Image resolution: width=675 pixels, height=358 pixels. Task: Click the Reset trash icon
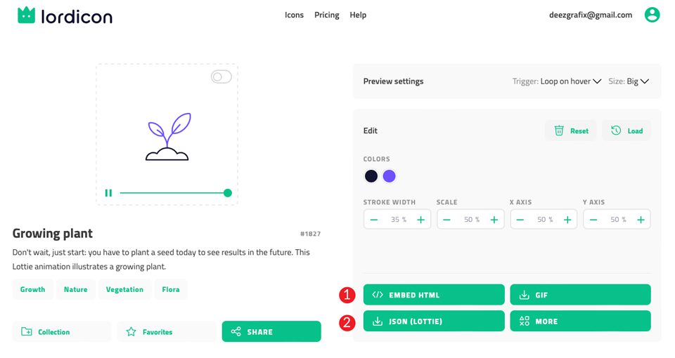[559, 131]
